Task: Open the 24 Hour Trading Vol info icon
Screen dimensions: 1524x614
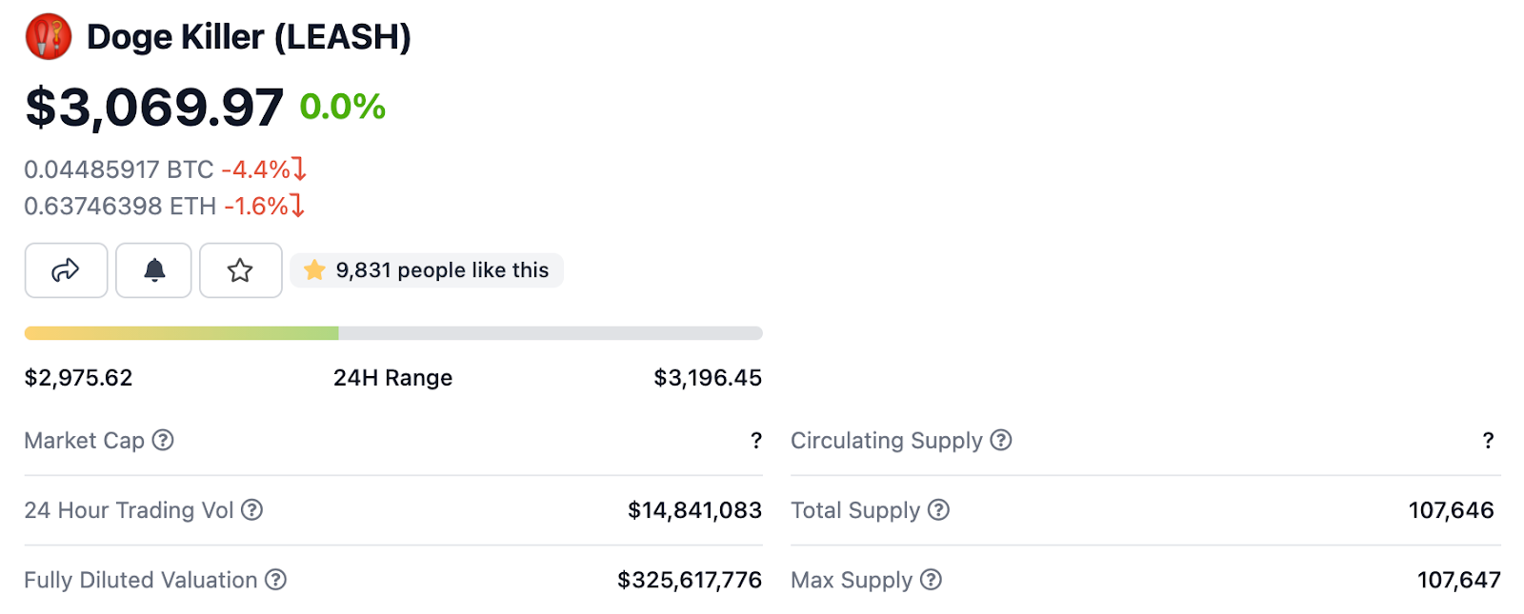Action: click(x=251, y=510)
